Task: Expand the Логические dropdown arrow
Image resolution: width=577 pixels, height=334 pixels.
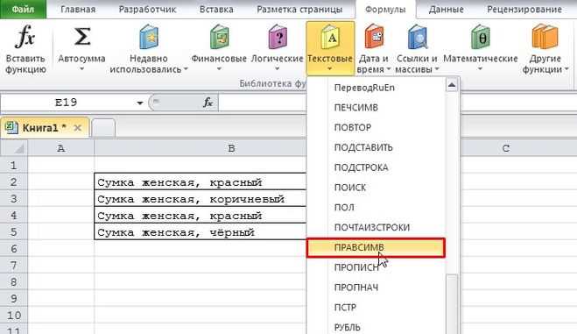Action: tap(277, 69)
